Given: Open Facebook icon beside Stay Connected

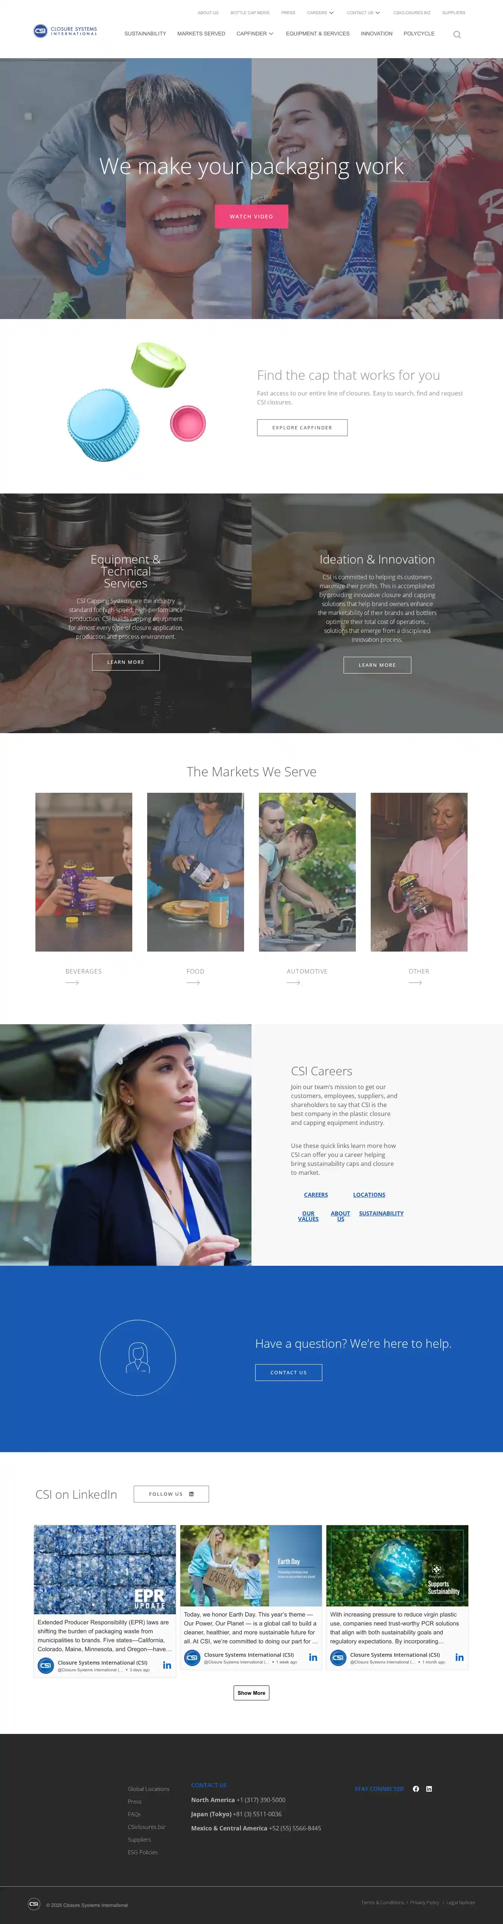Looking at the screenshot, I should [416, 1789].
